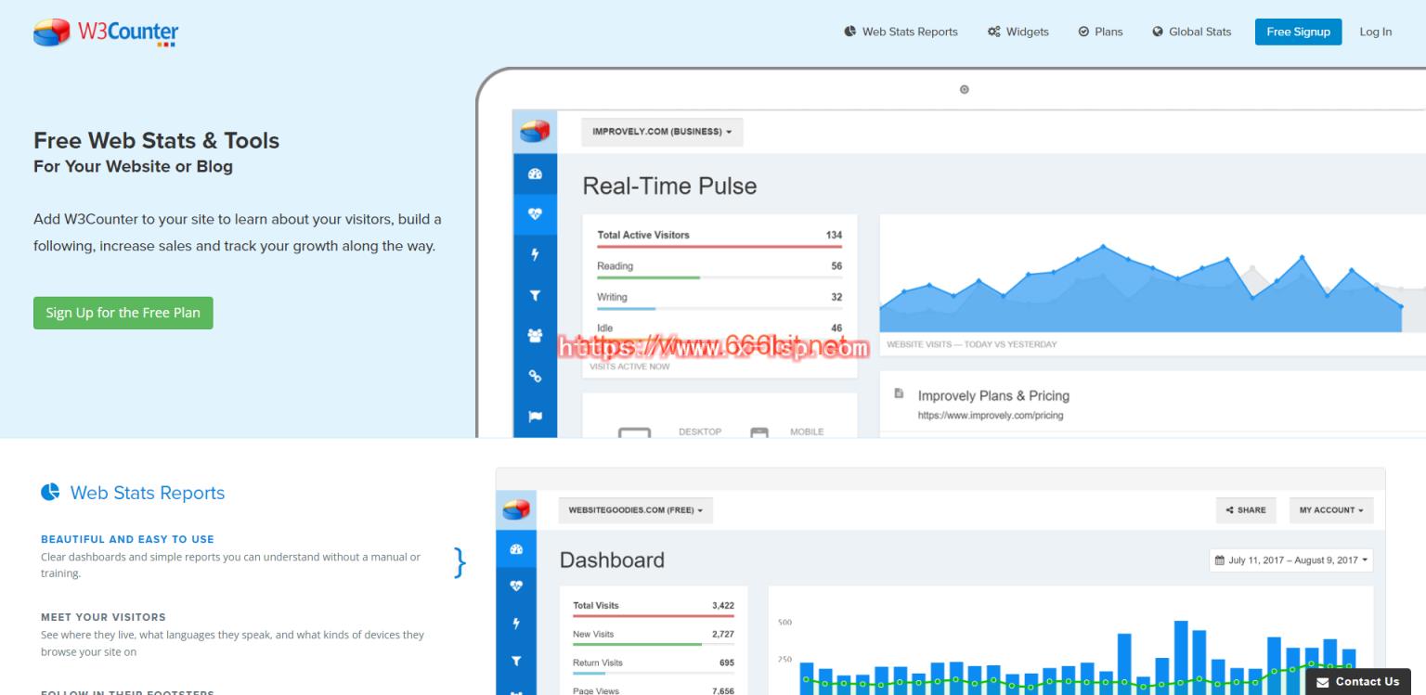Click the flag icon in the Real-Time Pulse sidebar
Screen dimensions: 1426x695
[535, 417]
